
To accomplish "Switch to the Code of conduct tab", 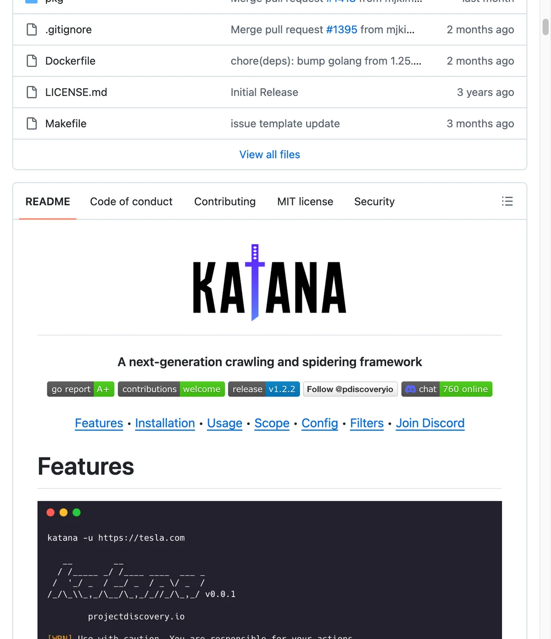I will point(131,202).
